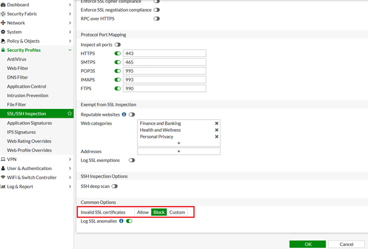Open the Web Filter page
Screen dimensions: 368x249
(18, 68)
